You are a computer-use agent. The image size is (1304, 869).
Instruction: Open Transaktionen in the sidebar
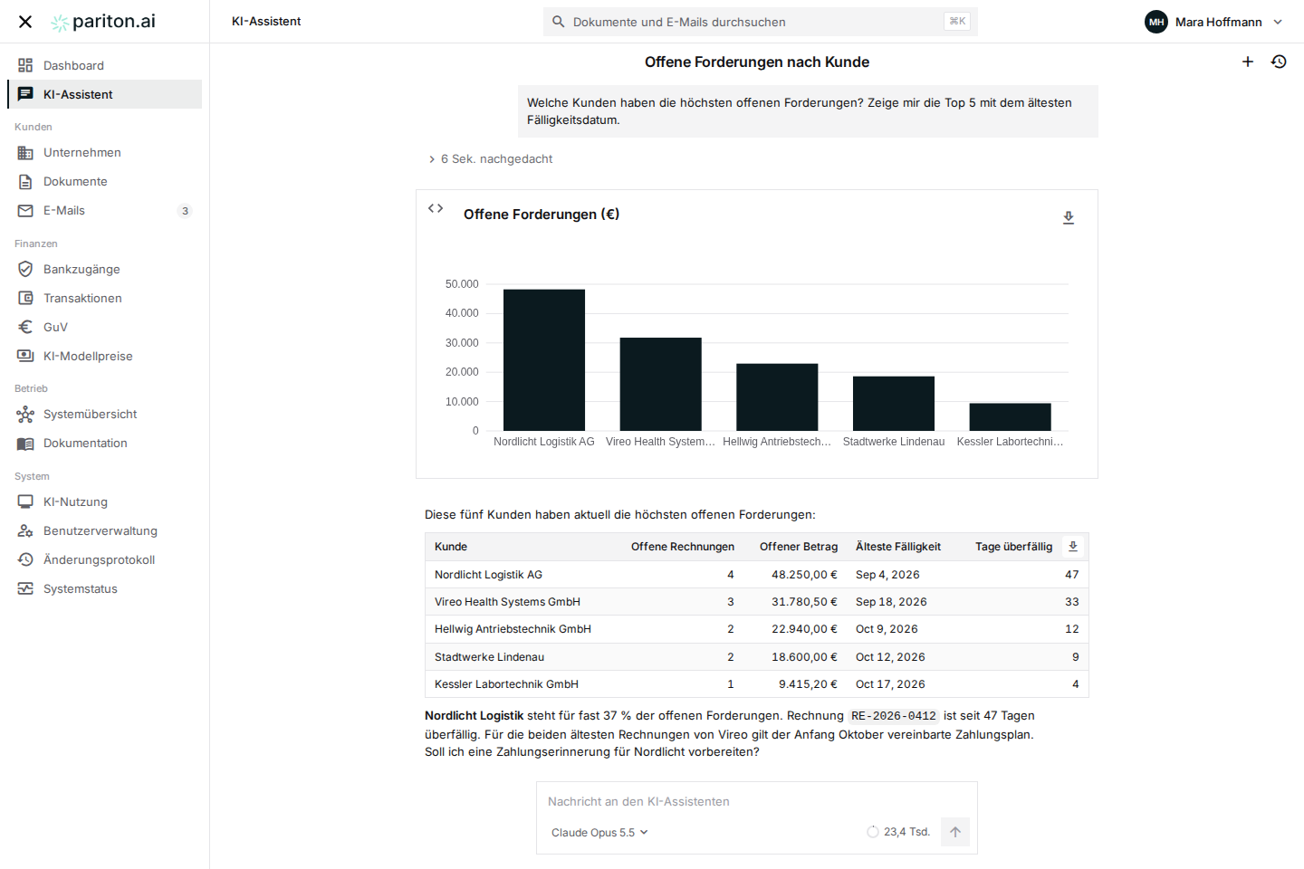click(105, 298)
